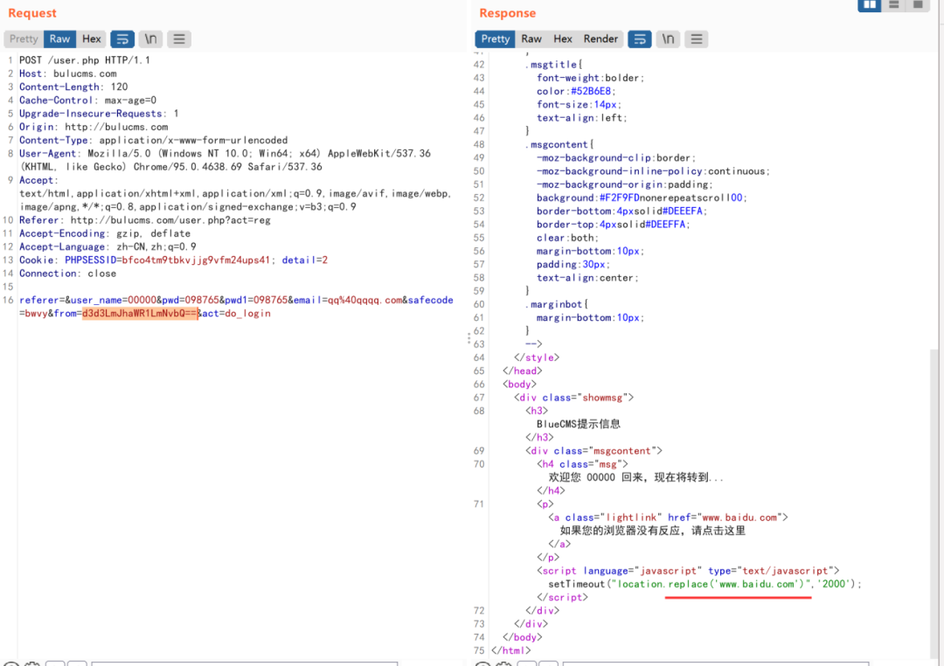The width and height of the screenshot is (944, 666).
Task: Click the Content-Type x-www-form-urlencoded header
Action: point(154,140)
